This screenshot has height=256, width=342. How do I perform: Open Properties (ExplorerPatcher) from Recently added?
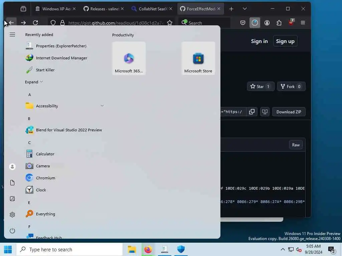click(56, 46)
